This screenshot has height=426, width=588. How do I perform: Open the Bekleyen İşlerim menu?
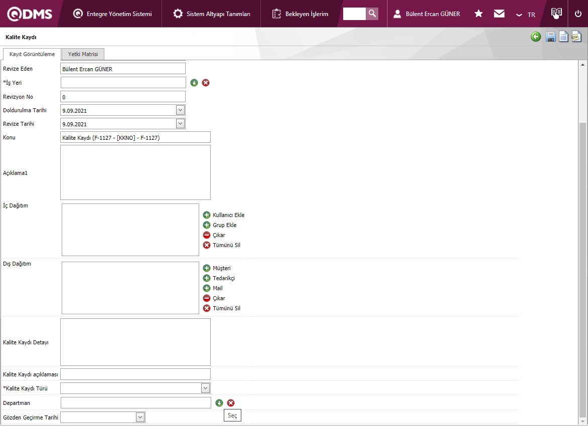(301, 14)
